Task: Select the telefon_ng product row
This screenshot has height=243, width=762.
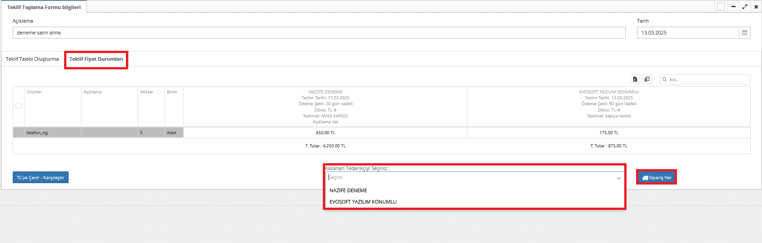Action: [37, 133]
